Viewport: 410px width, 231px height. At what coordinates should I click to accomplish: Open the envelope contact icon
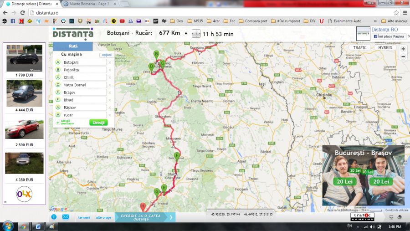[66, 217]
